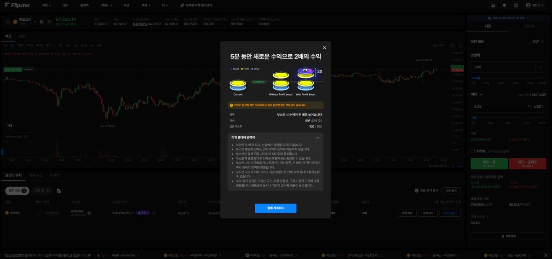Click the blue-outlined button after 전체 닫기

pyautogui.click(x=449, y=213)
